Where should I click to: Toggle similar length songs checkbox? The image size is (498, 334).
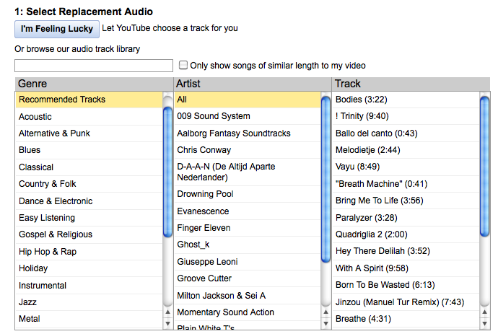pyautogui.click(x=183, y=65)
